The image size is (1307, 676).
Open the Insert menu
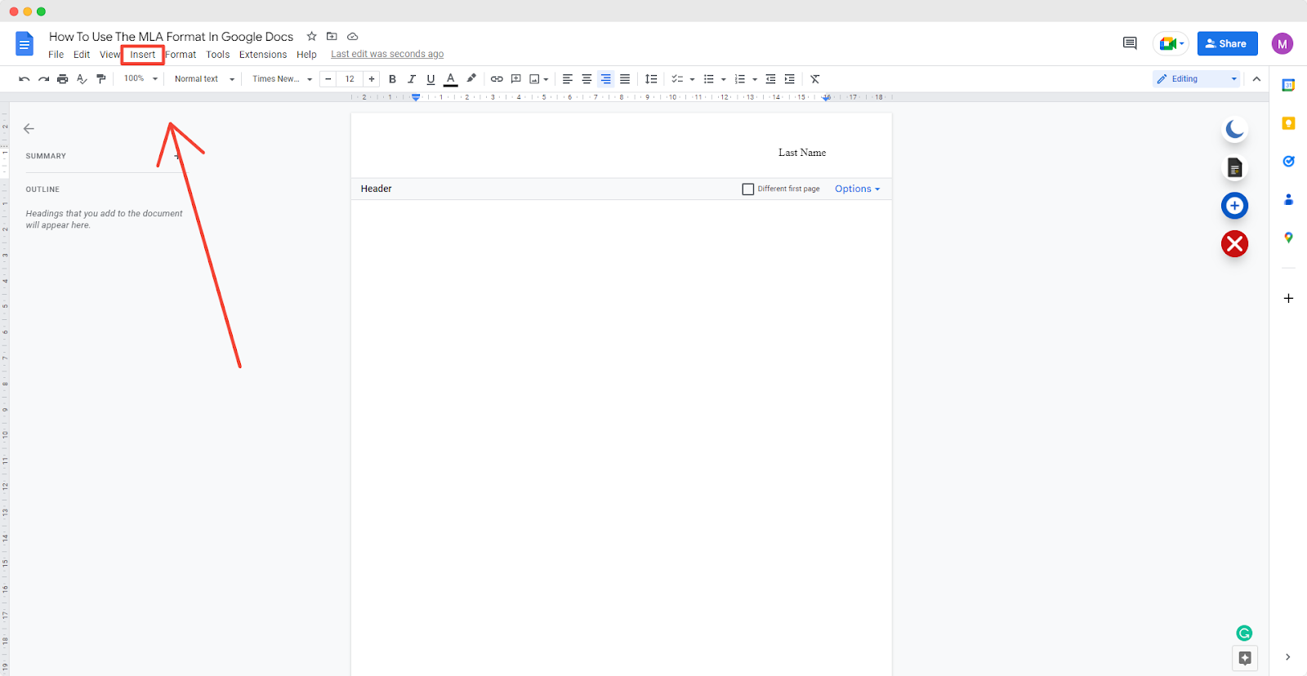[x=143, y=55]
